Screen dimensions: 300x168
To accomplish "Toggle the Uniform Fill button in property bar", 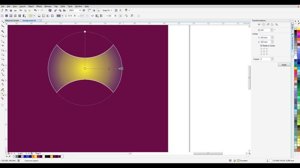I will (7, 16).
